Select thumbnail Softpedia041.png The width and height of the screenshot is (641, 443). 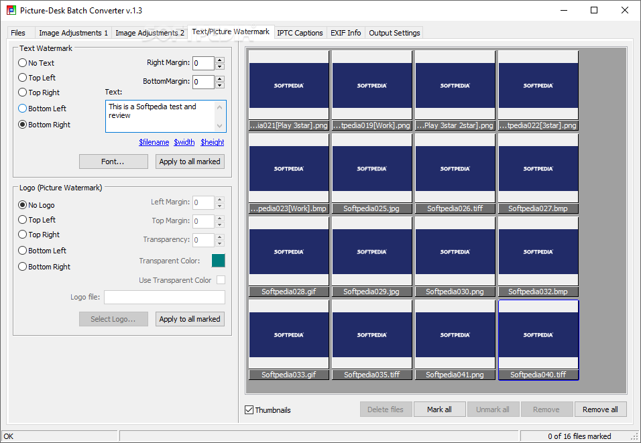tap(455, 340)
